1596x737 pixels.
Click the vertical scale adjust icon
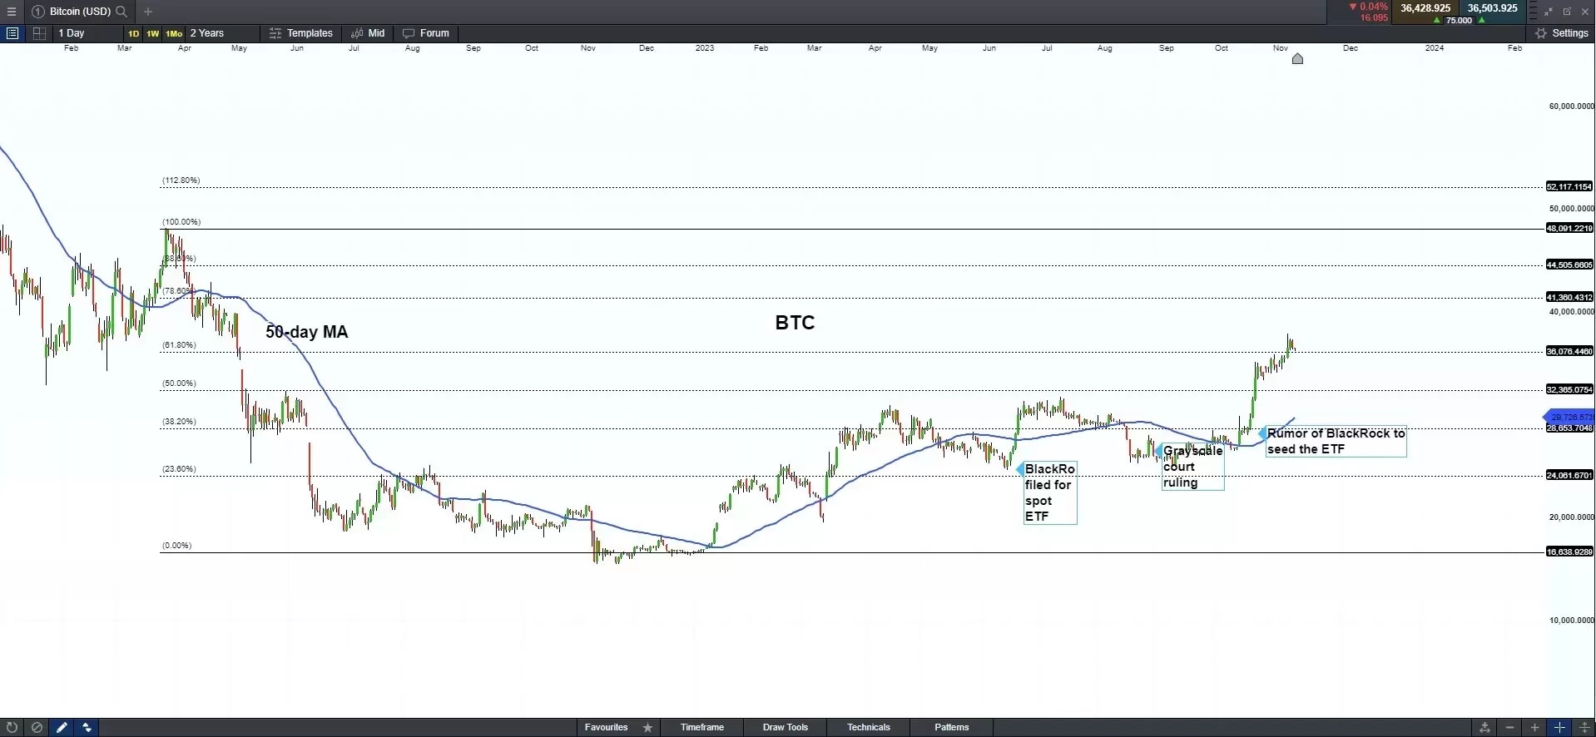tap(1584, 727)
